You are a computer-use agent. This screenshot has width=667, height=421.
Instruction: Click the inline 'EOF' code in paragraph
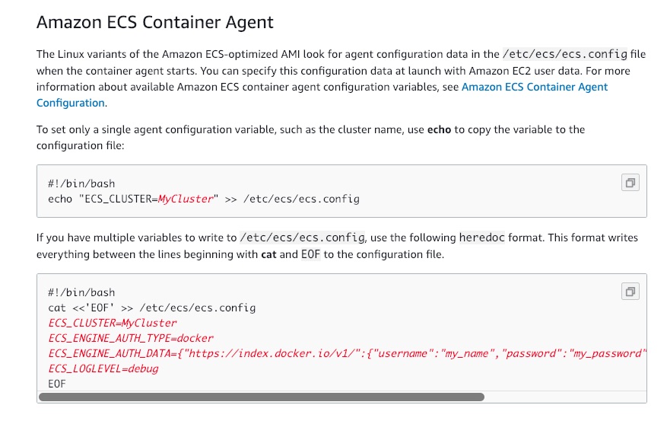(x=310, y=254)
